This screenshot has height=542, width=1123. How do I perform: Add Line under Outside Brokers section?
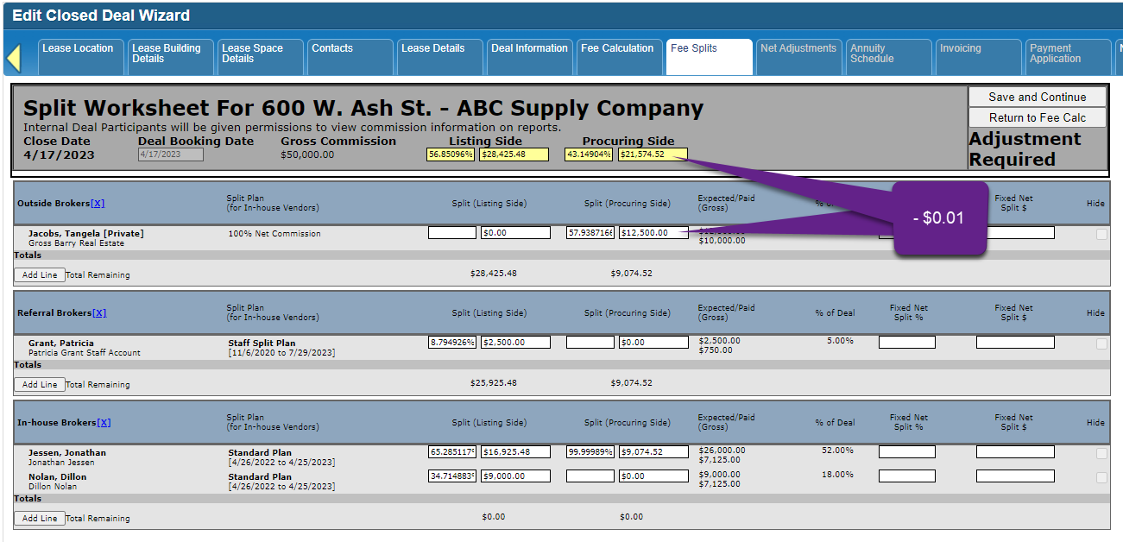coord(40,275)
